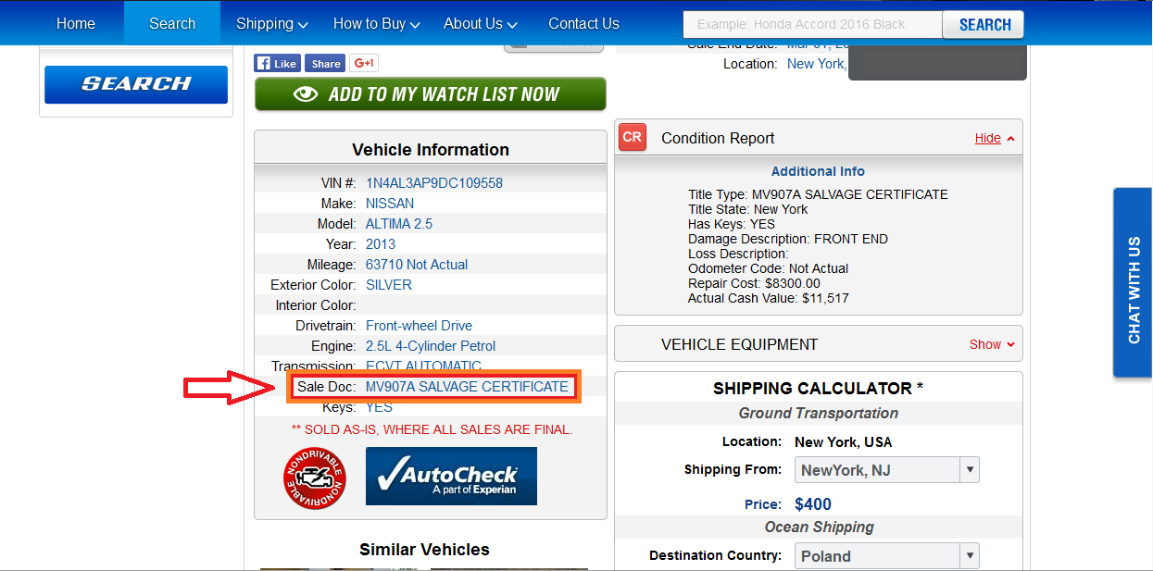
Task: Click the $400 ground shipping price
Action: [x=813, y=504]
